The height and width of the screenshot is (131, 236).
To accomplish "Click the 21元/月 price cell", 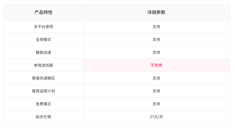I will coord(156,117).
